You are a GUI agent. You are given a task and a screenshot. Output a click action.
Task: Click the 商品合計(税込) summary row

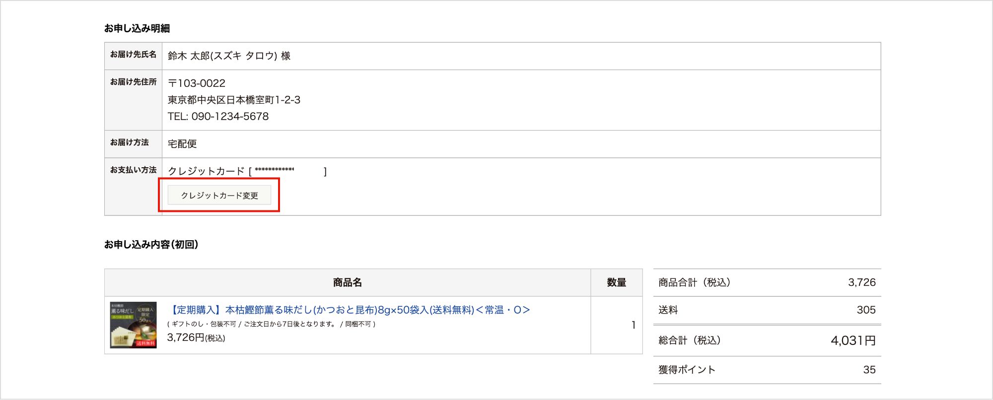tap(767, 283)
